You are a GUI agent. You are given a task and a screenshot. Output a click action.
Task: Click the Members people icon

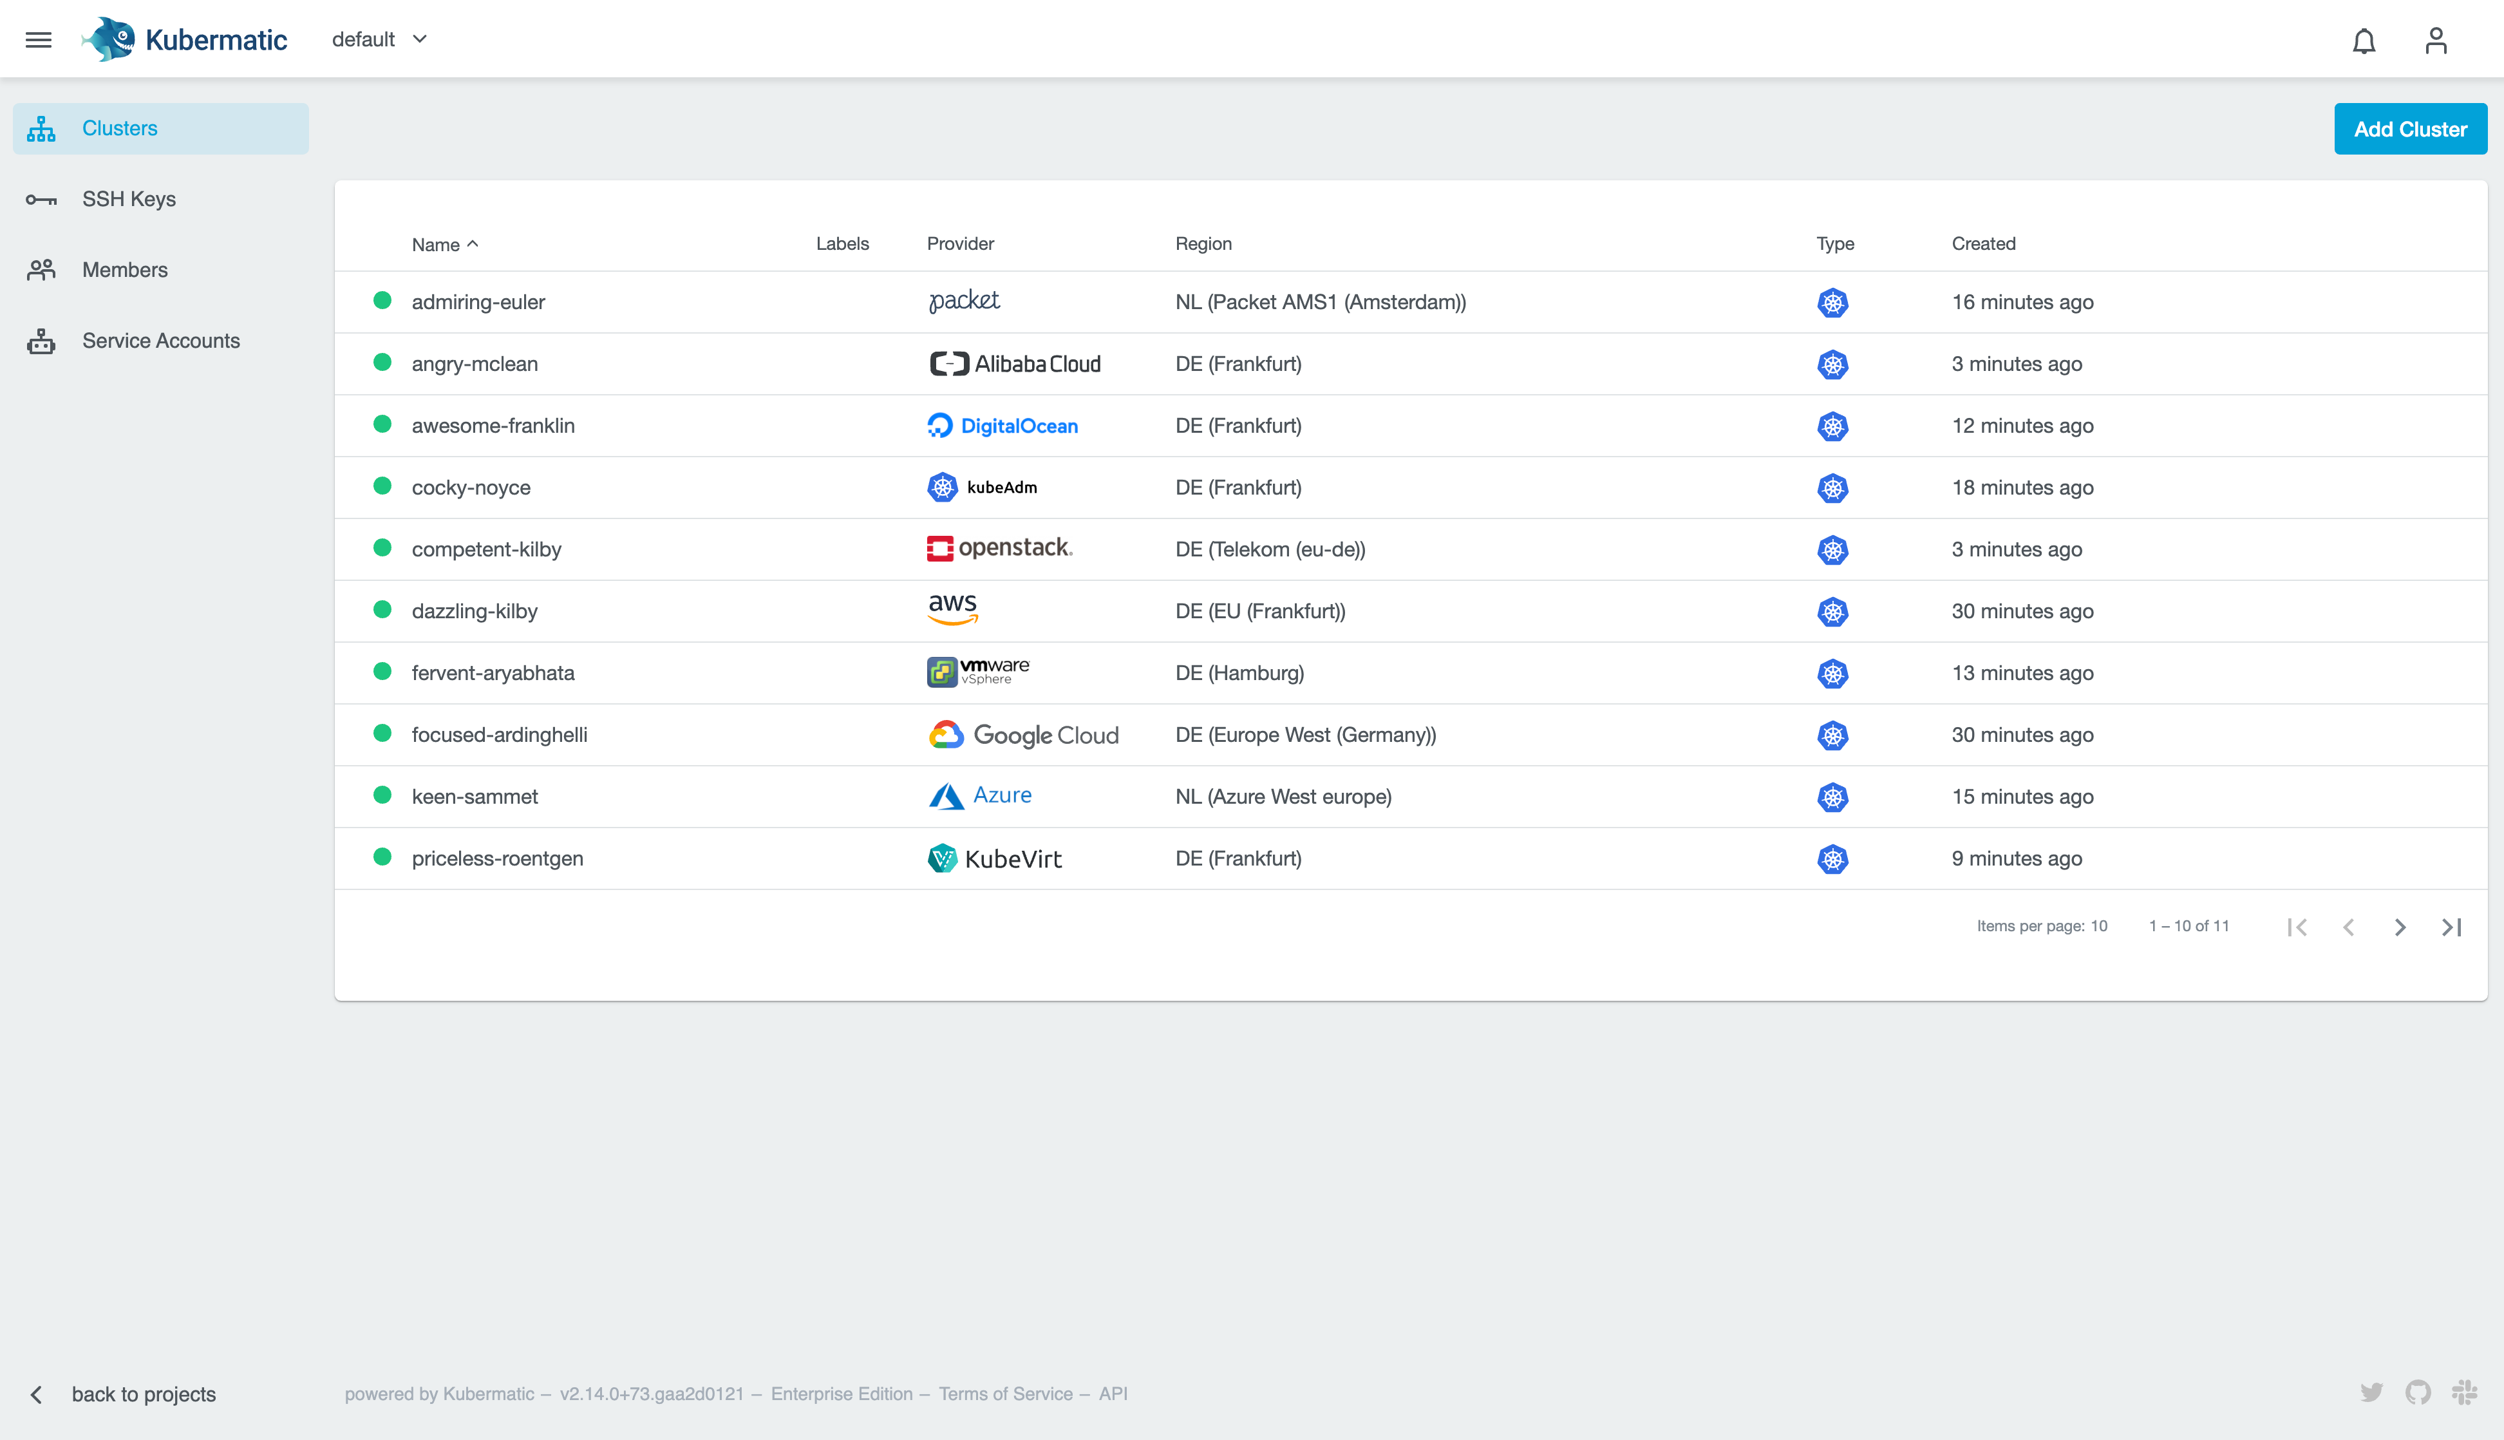[41, 270]
